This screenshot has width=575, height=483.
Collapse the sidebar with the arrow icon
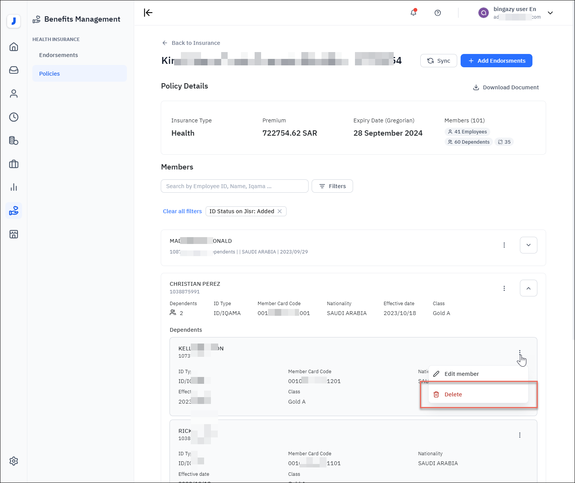(148, 13)
